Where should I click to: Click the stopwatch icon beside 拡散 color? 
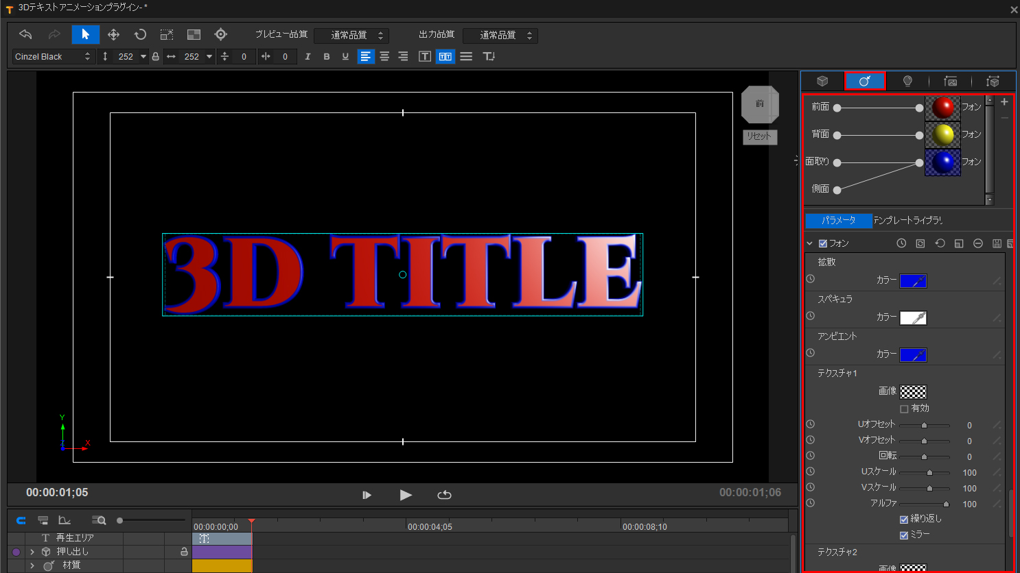click(810, 279)
